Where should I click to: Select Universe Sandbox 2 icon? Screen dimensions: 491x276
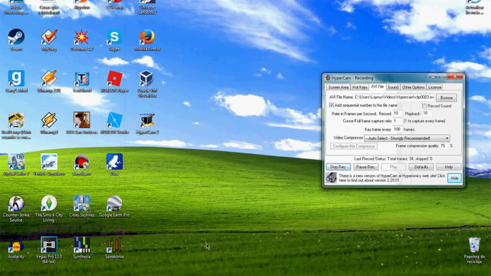point(147,7)
